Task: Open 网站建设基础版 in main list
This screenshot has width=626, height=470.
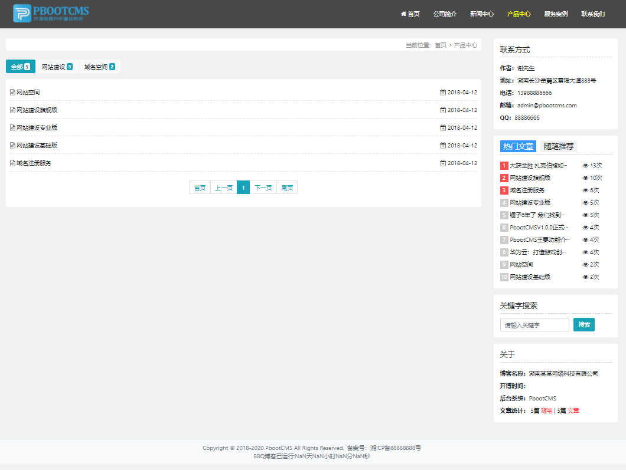Action: coord(37,146)
